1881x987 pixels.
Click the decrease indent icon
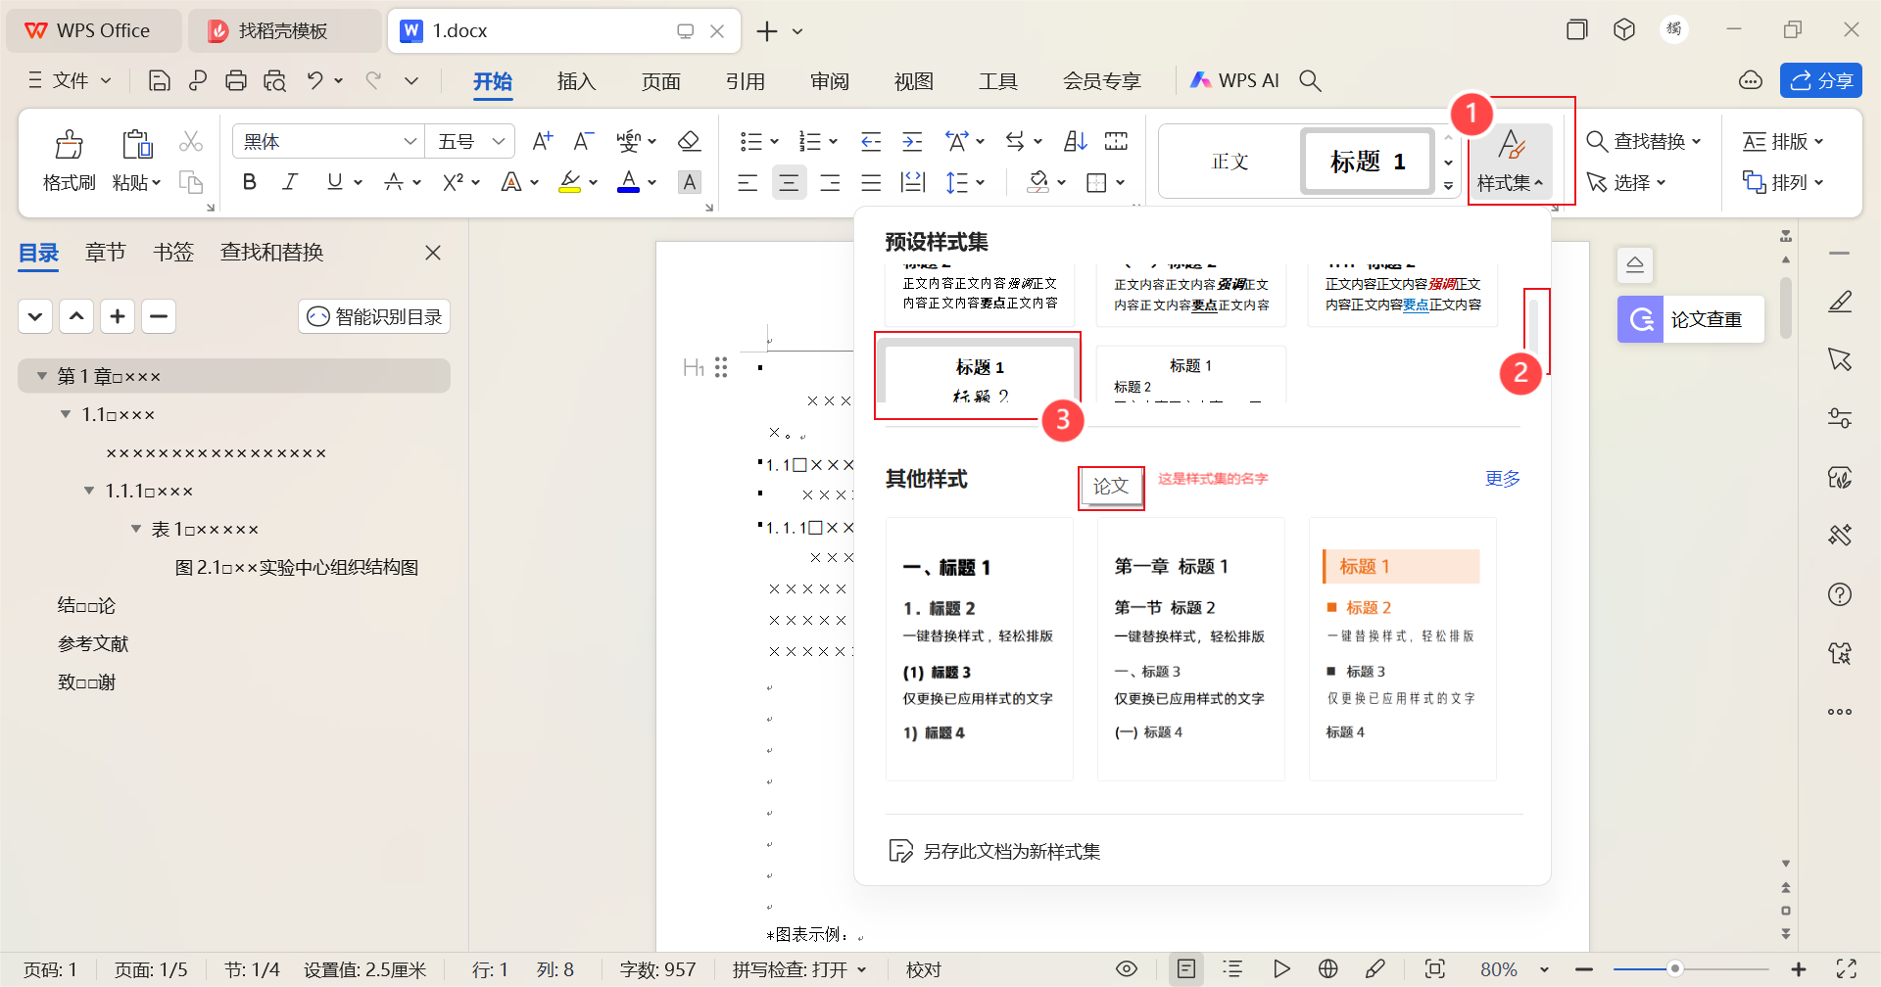[x=871, y=141]
